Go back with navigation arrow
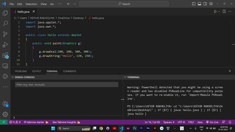The width and height of the screenshot is (235, 132). 69,4
